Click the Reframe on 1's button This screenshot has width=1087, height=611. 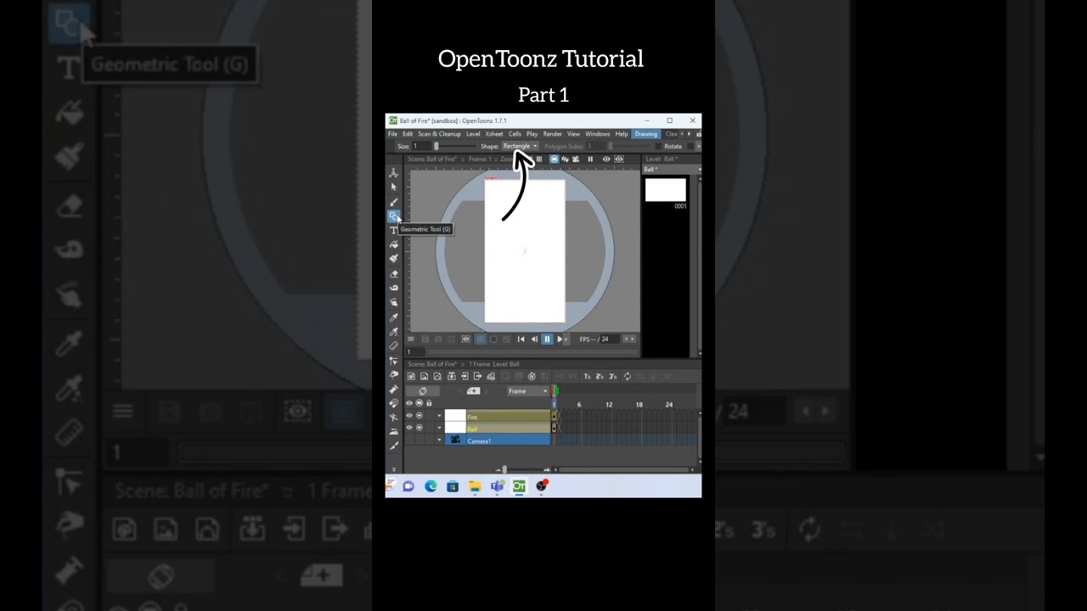[x=587, y=376]
